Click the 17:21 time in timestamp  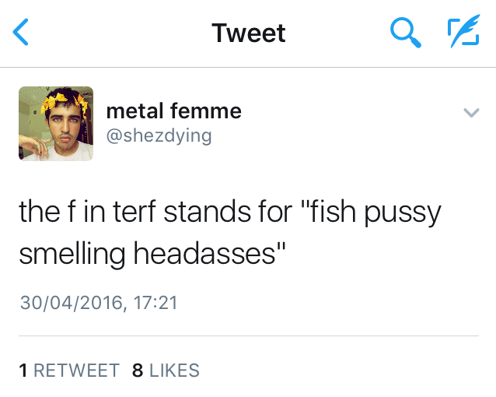pyautogui.click(x=153, y=302)
